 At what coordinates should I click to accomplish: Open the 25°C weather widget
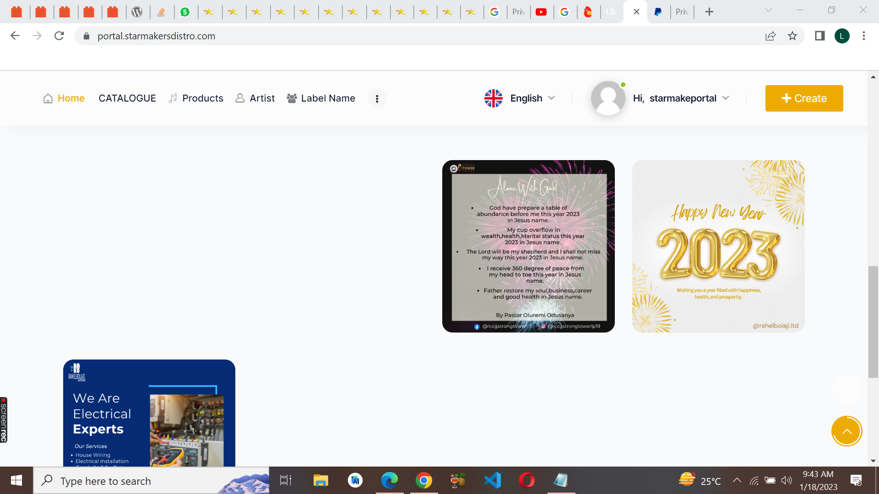click(x=700, y=480)
